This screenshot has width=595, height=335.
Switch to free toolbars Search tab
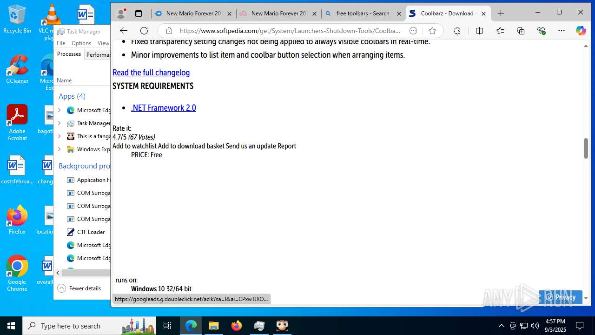[x=363, y=13]
